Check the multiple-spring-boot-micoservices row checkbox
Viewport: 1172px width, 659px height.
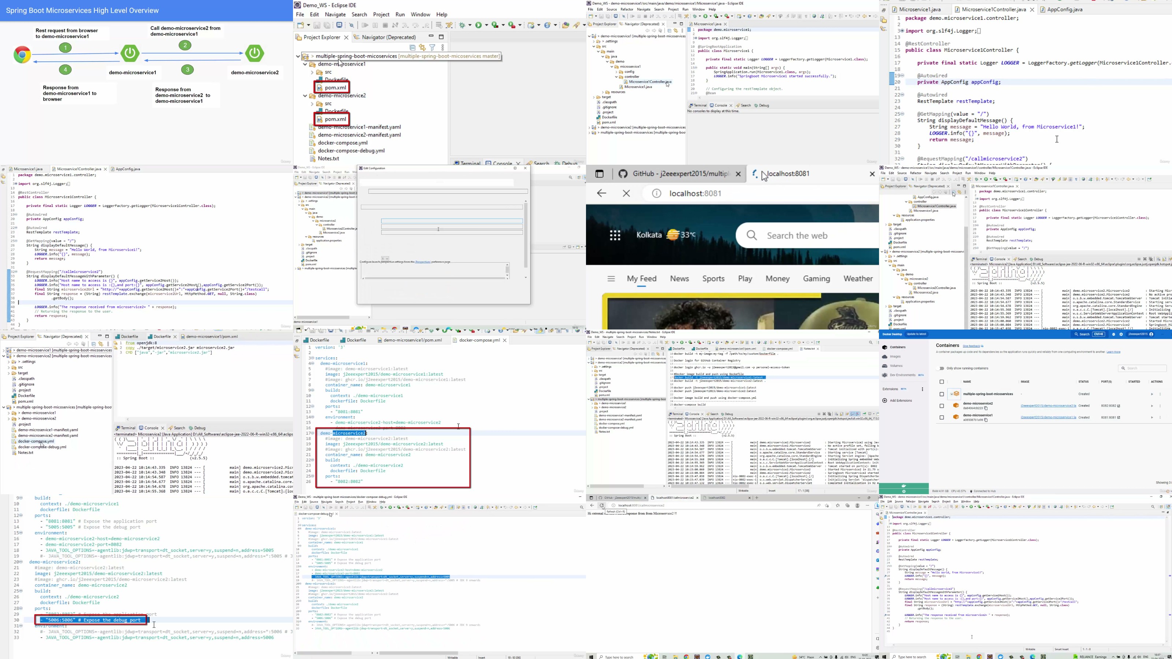point(942,394)
